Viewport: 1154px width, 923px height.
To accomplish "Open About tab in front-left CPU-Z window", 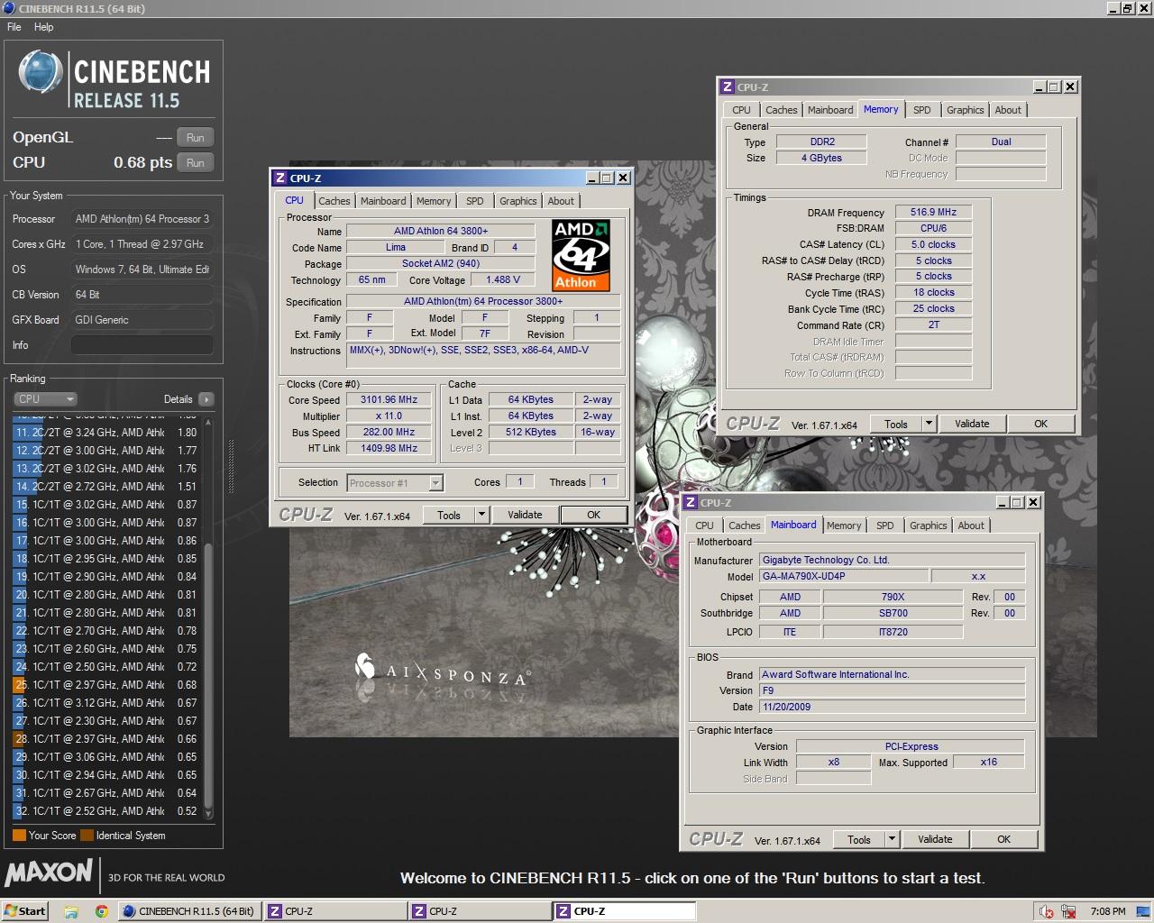I will click(x=561, y=201).
